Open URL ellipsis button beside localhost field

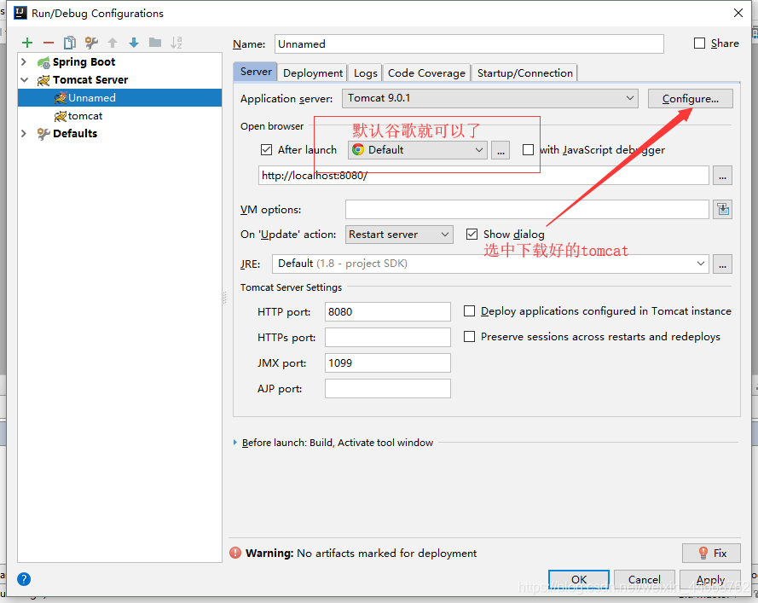click(x=723, y=176)
